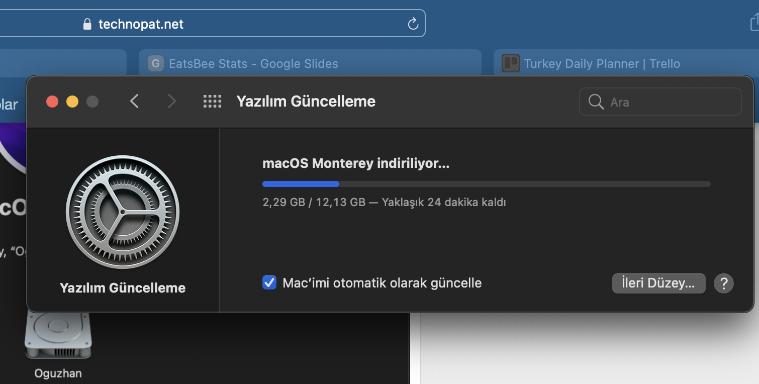Uncheck Mac'imi otomatik olarak güncelle

(x=269, y=282)
